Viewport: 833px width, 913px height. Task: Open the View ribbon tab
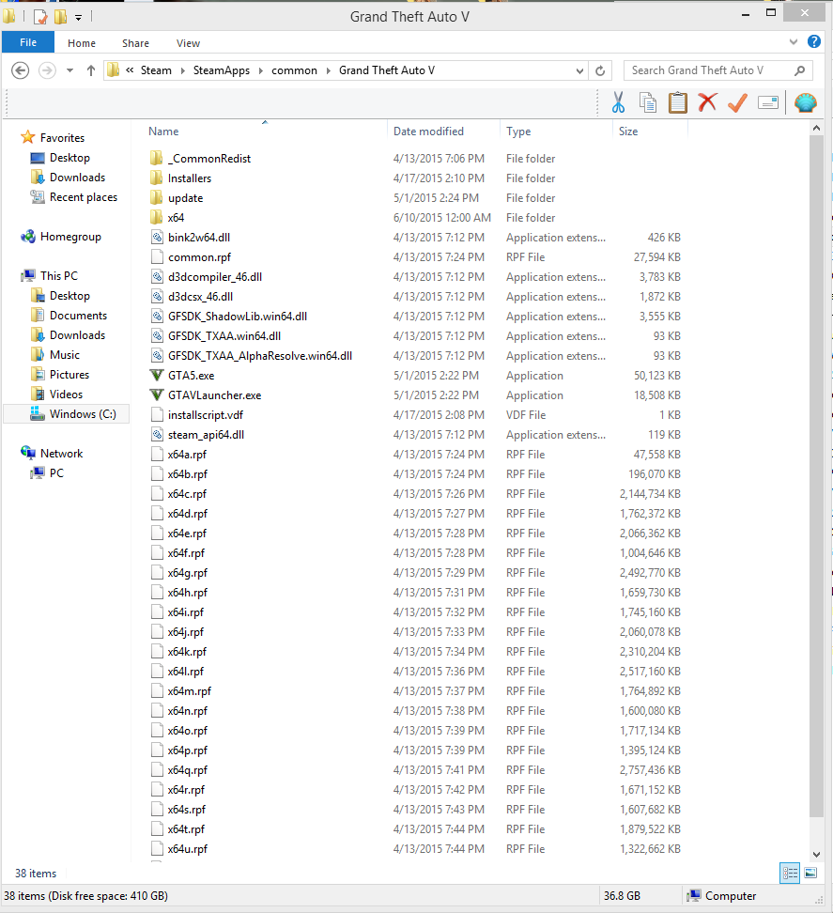point(188,43)
